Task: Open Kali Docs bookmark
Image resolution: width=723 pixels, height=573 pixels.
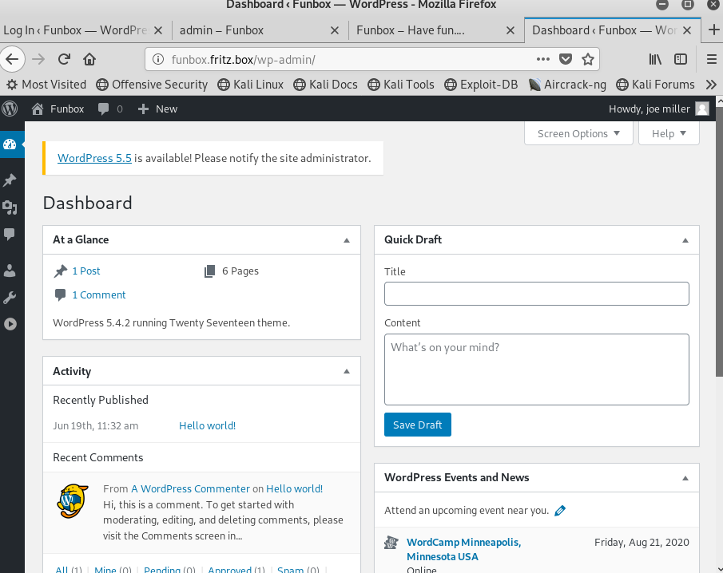Action: click(x=325, y=85)
